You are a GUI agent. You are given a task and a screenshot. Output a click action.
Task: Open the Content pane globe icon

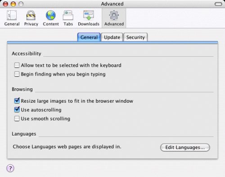(51, 15)
